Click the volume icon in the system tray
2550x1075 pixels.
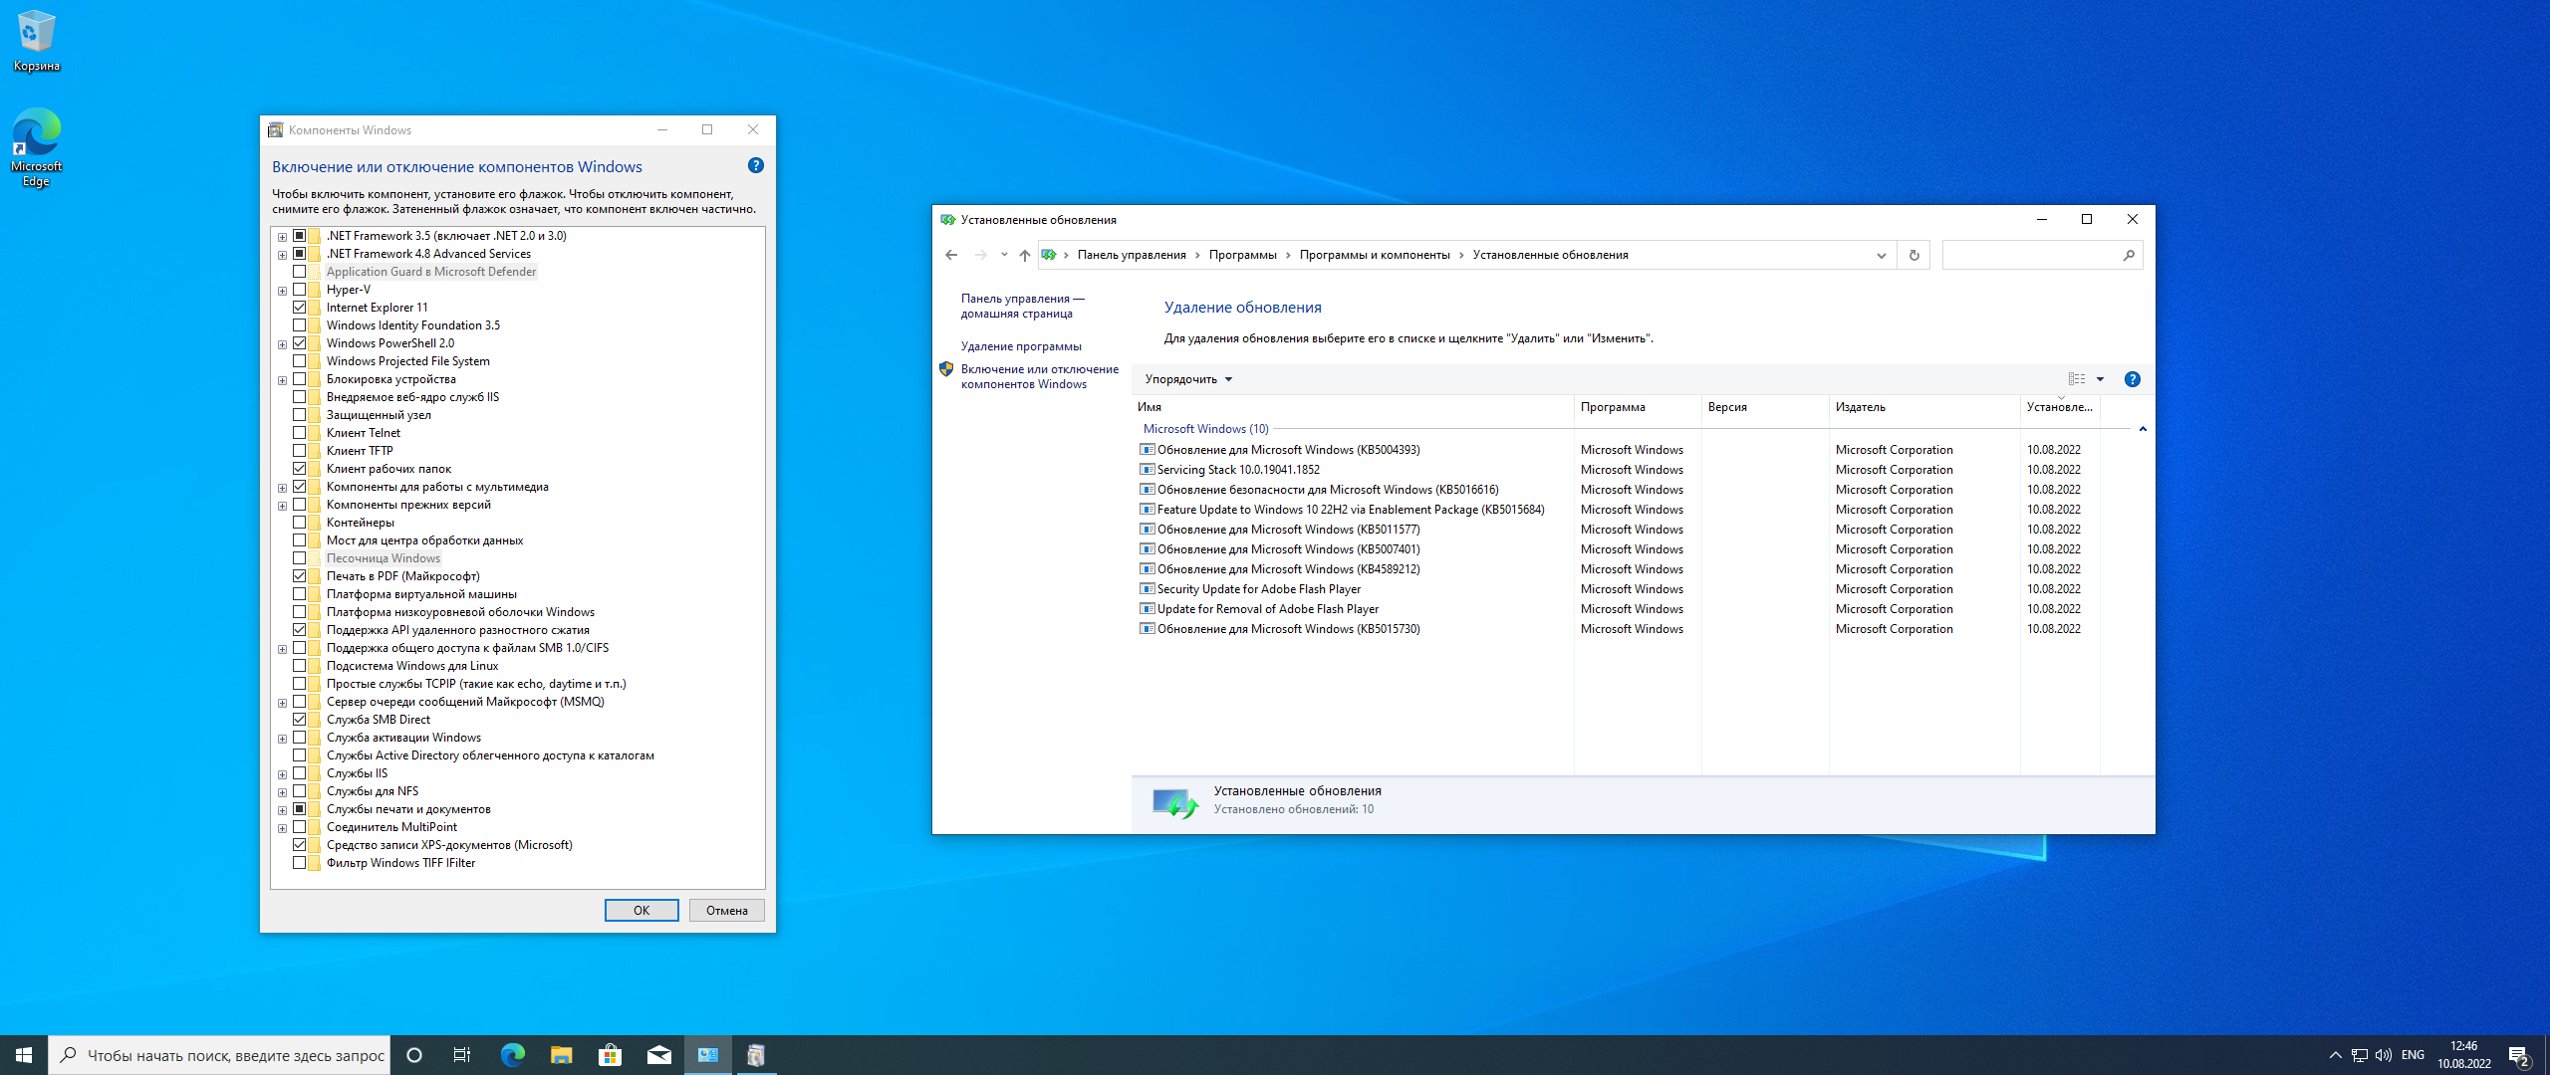pos(2384,1055)
